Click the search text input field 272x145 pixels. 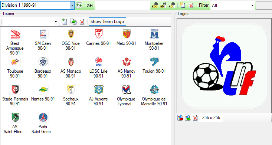coord(122,5)
